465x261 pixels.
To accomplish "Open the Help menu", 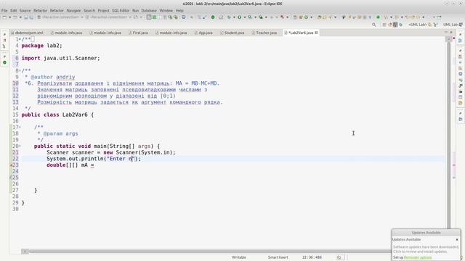I will tap(179, 10).
